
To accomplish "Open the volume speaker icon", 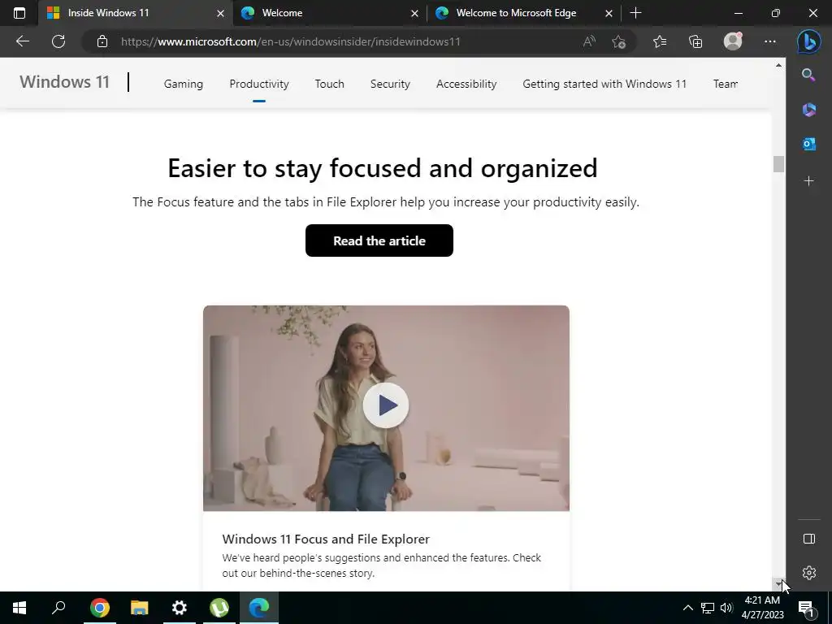I will coord(726,608).
